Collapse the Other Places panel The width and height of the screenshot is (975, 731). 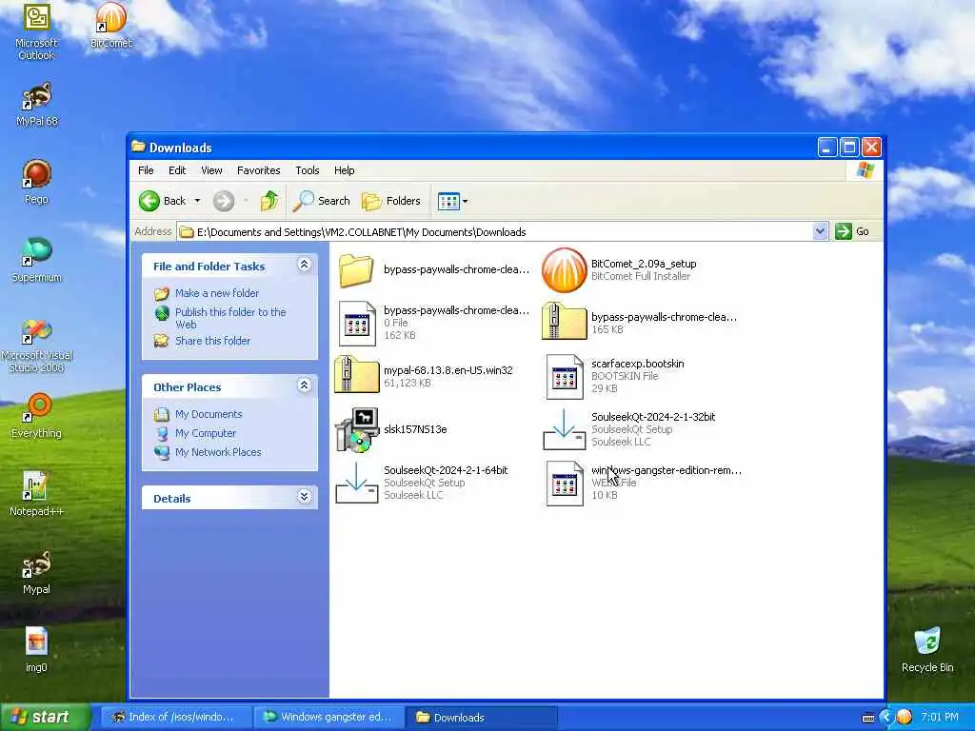(x=304, y=385)
